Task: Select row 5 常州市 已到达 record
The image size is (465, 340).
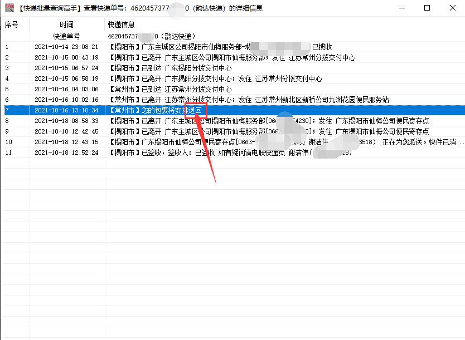Action: (x=167, y=88)
